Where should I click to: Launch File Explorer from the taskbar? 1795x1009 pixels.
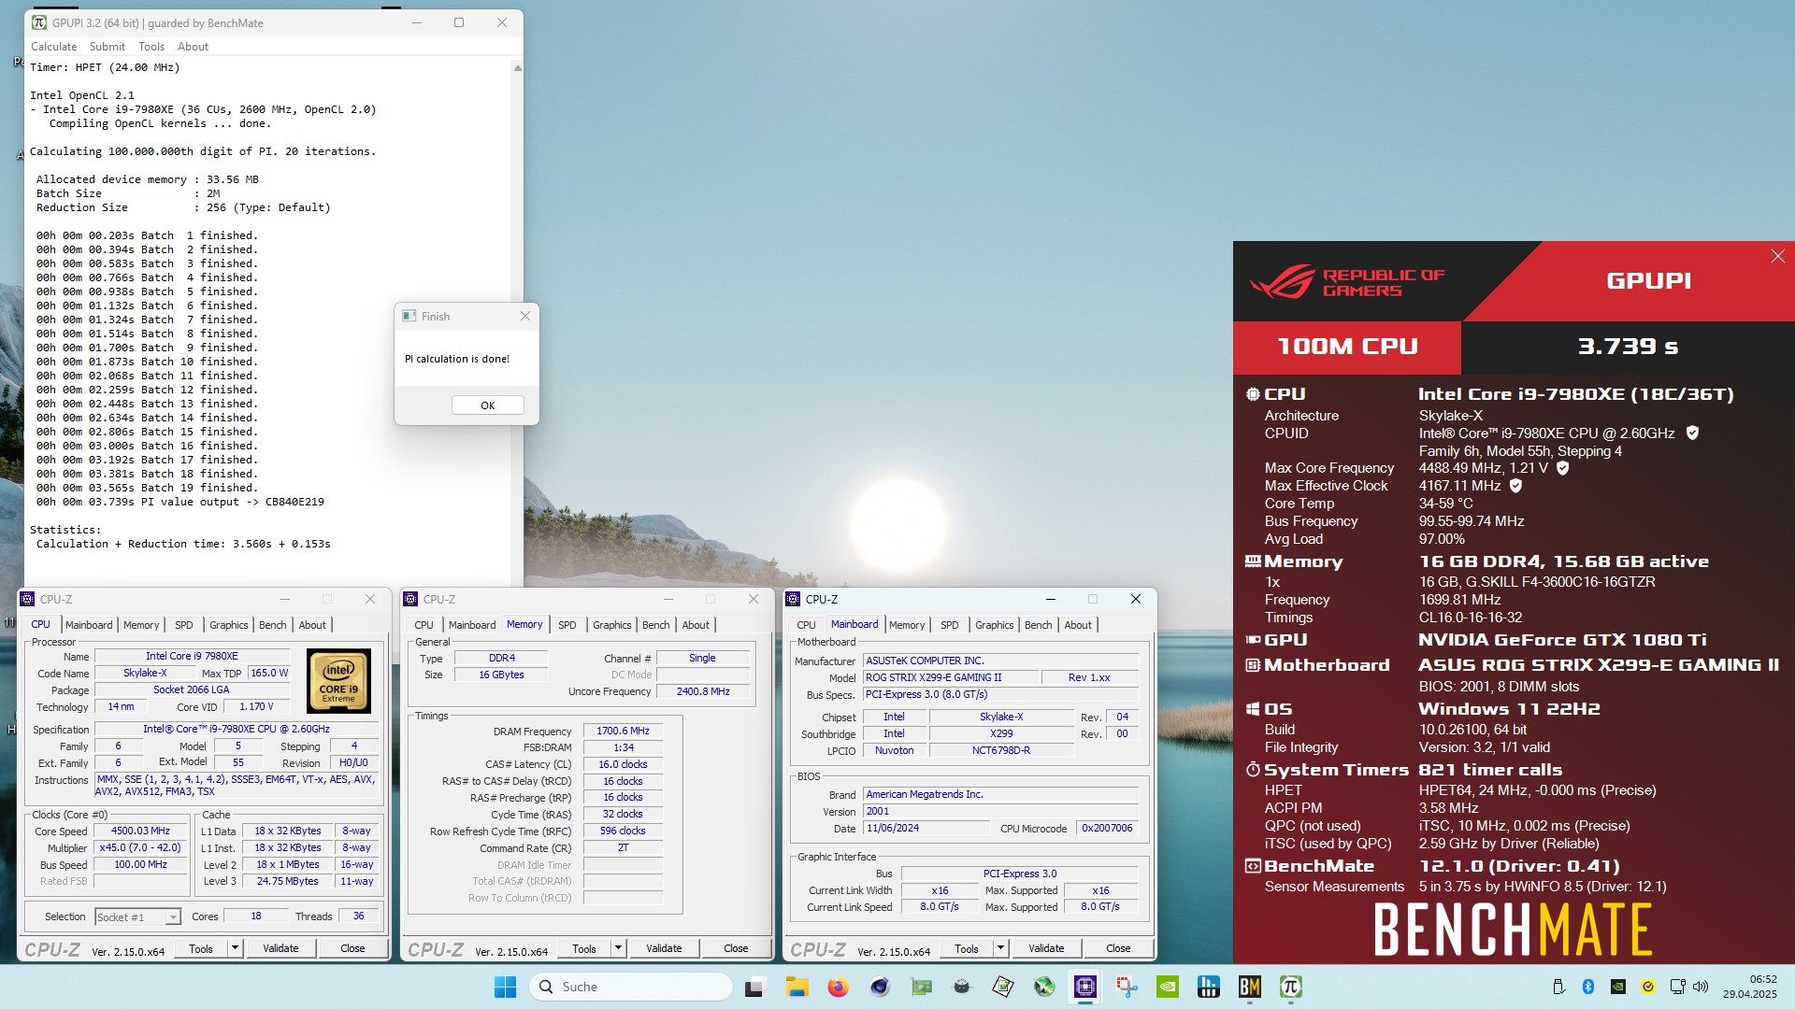point(797,987)
